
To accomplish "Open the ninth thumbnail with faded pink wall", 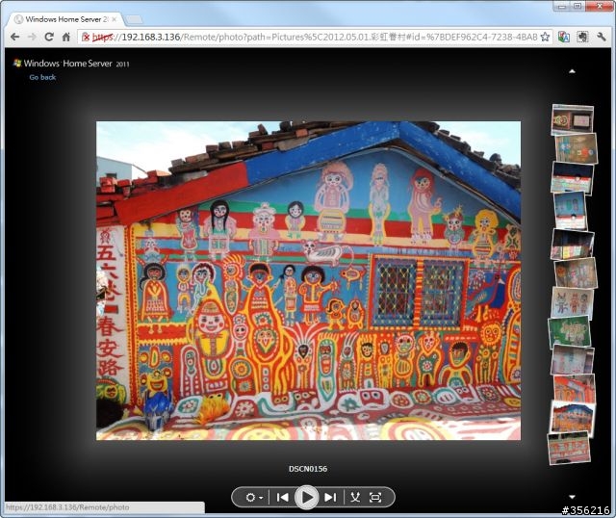I will click(573, 360).
